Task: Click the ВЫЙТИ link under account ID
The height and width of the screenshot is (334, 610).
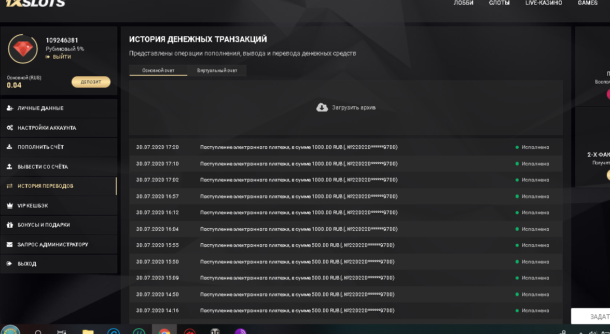Action: [62, 57]
